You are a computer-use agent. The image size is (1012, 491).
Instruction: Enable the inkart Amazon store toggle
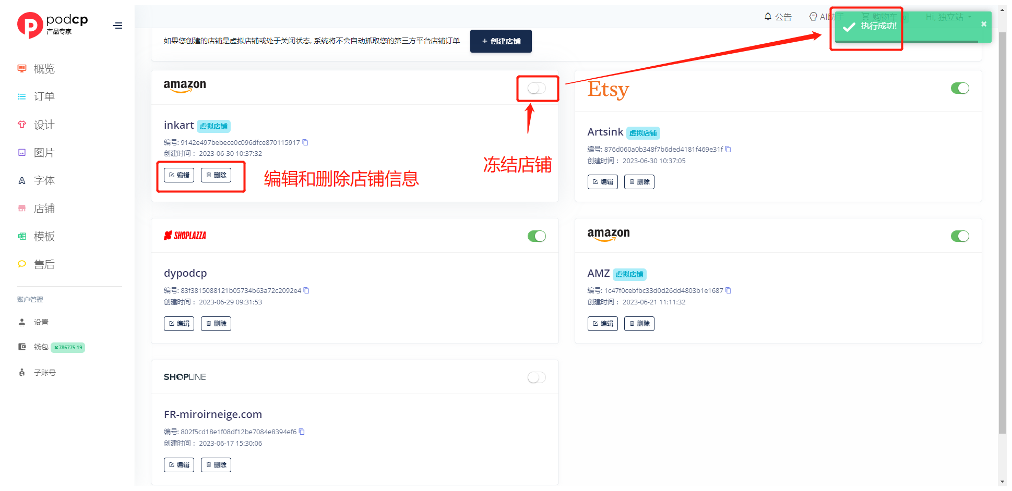point(537,88)
